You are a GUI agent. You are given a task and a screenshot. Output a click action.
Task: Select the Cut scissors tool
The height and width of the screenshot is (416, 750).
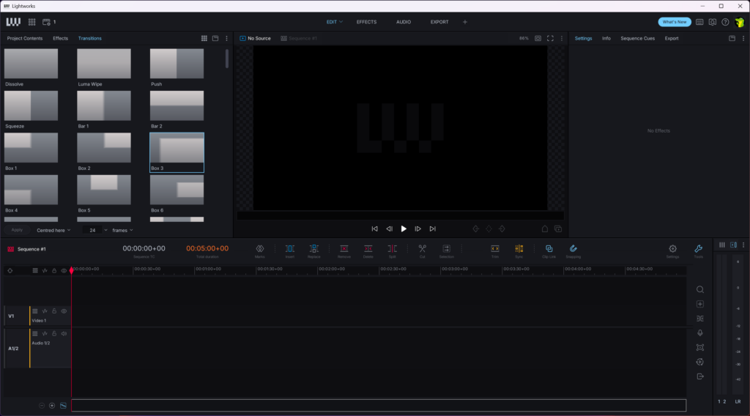(423, 248)
